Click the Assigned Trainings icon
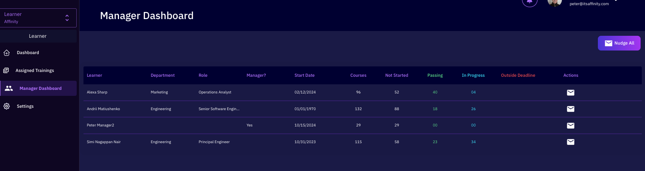 click(x=6, y=70)
